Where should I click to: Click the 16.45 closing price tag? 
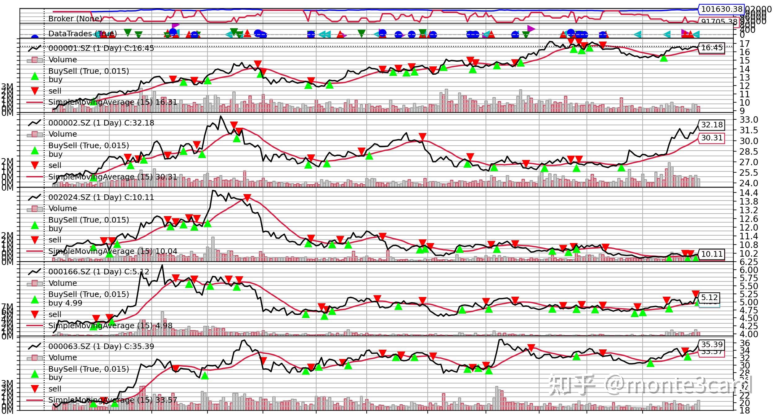(711, 48)
